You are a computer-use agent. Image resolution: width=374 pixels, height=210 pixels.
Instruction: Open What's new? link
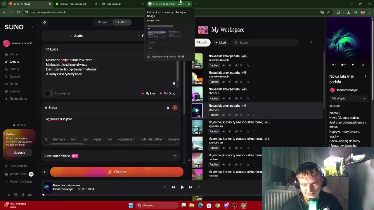[x=18, y=174]
